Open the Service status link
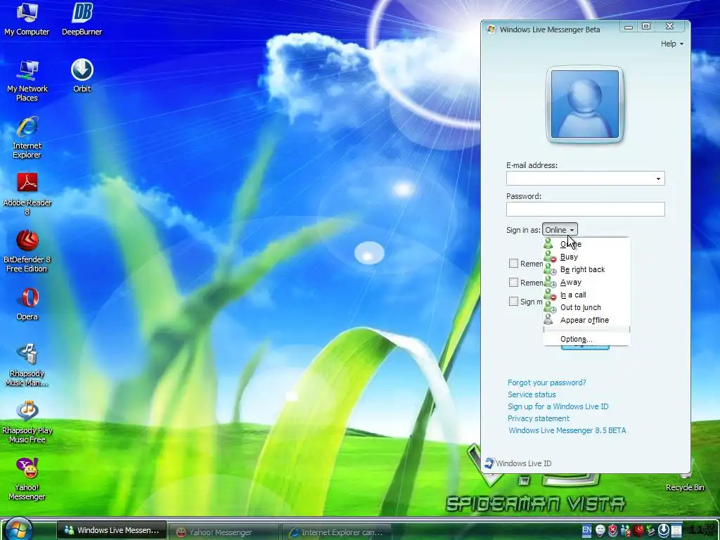This screenshot has height=540, width=720. [532, 394]
